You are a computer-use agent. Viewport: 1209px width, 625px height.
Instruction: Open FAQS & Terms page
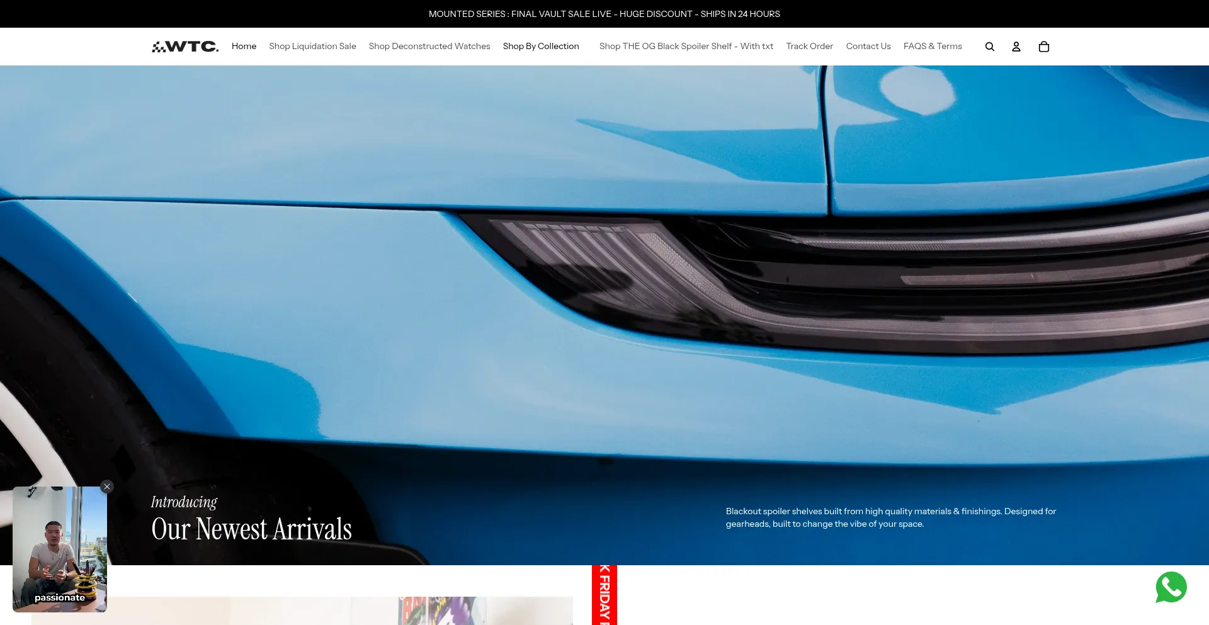pos(932,47)
